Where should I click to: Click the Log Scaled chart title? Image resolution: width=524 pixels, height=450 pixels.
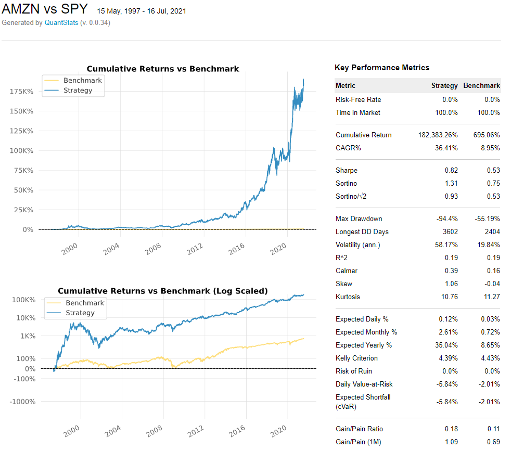click(163, 291)
